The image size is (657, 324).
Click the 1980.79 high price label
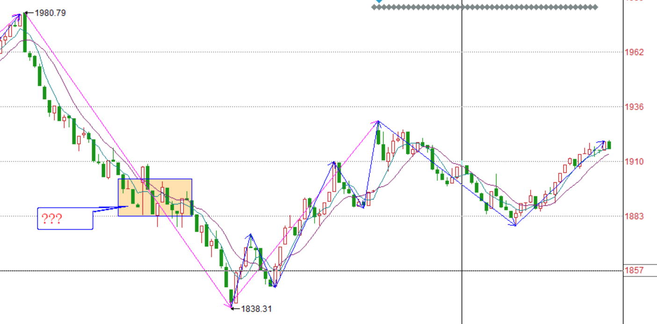coord(50,13)
